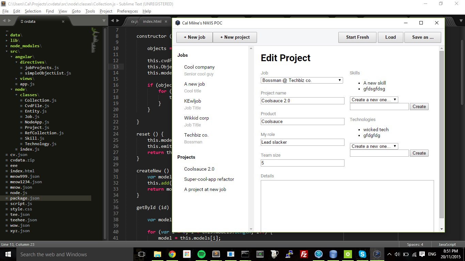Image resolution: width=465 pixels, height=261 pixels.
Task: Click the green gear icon on the taskbar
Action: [x=348, y=254]
